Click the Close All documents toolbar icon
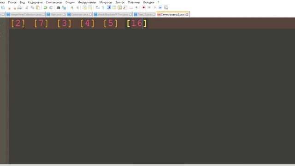295x166 pixels. (x=14, y=8)
